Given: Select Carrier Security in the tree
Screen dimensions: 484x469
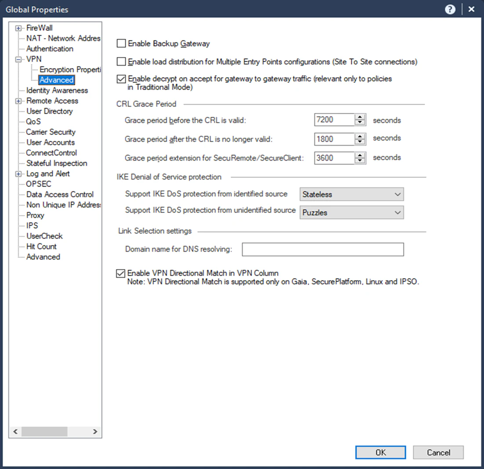Looking at the screenshot, I should click(51, 132).
